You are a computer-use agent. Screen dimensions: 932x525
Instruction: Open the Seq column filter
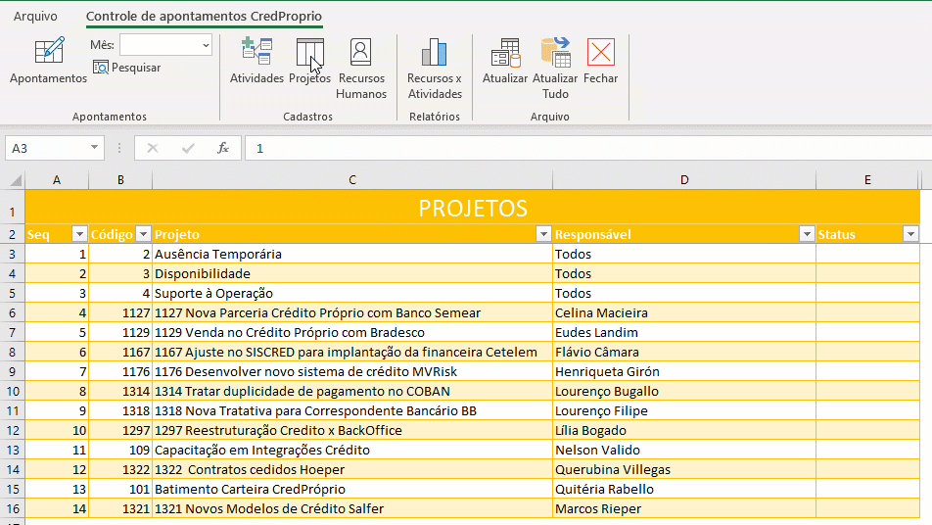tap(79, 234)
